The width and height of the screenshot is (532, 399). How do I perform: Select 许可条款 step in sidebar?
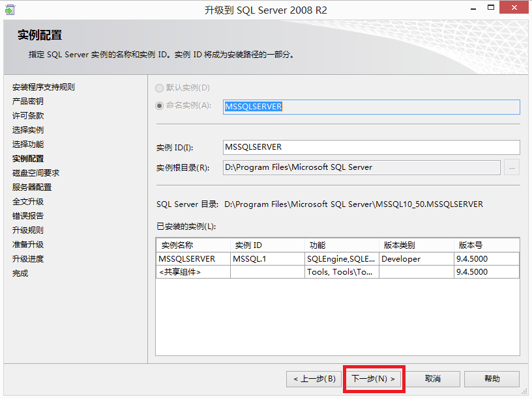click(x=28, y=116)
